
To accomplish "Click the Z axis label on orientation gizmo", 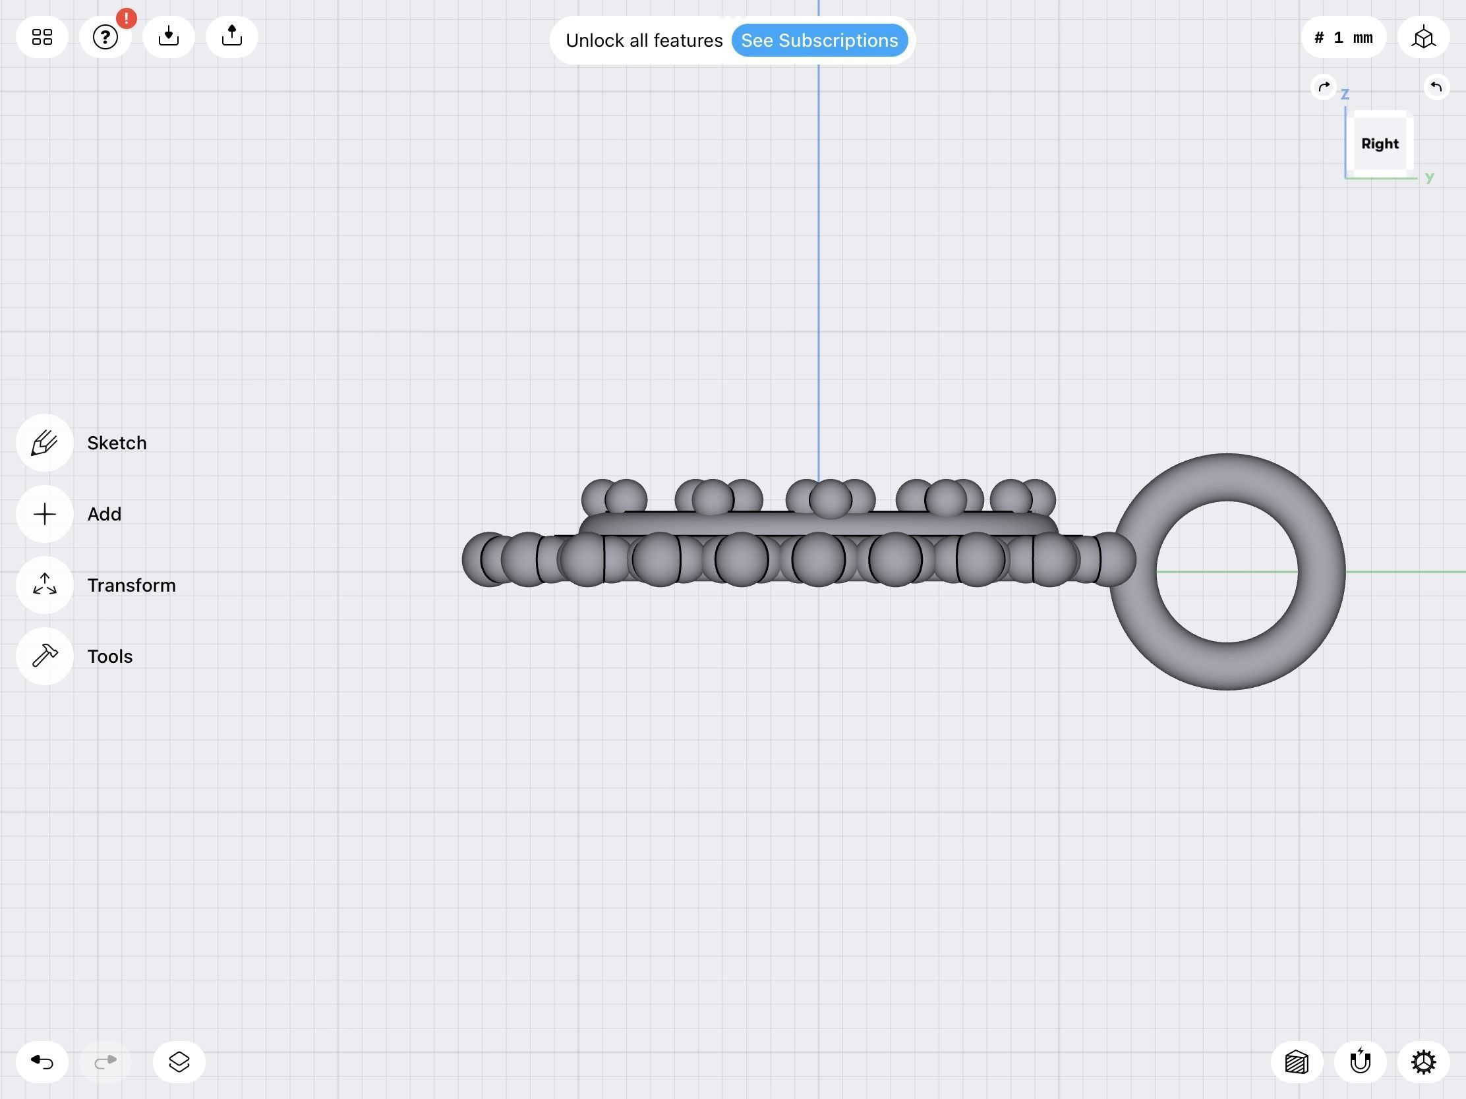I will [1345, 95].
